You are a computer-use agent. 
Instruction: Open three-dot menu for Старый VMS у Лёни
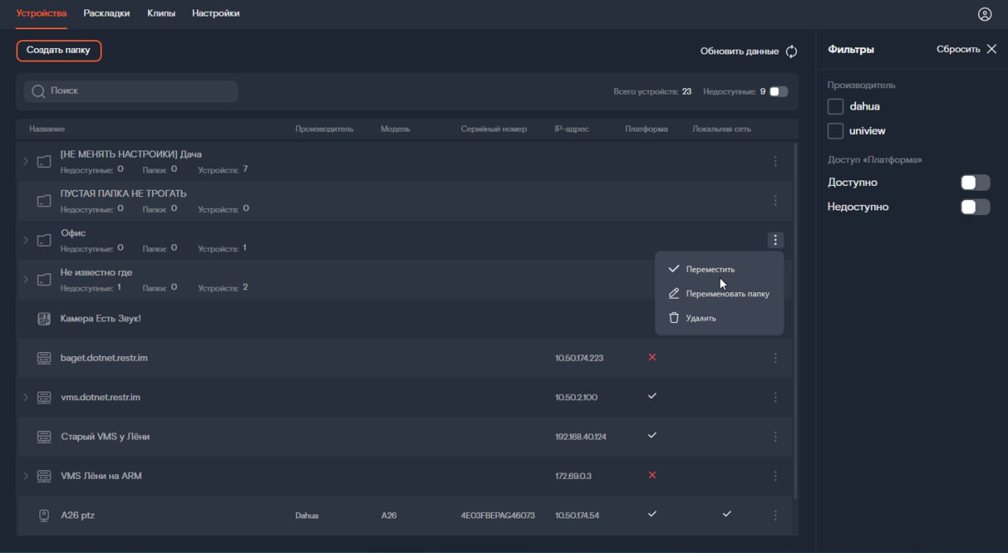click(x=776, y=437)
